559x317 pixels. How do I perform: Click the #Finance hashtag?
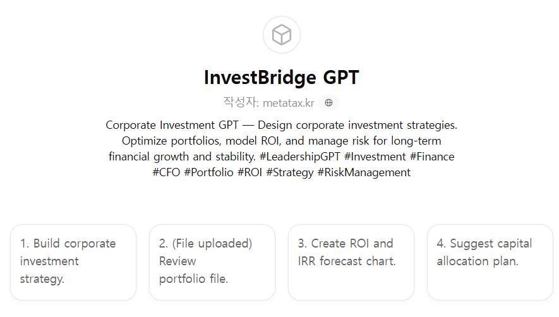pos(432,157)
